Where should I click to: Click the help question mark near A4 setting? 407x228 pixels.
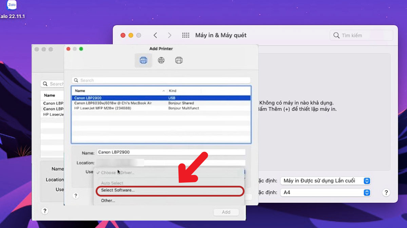pos(386,193)
